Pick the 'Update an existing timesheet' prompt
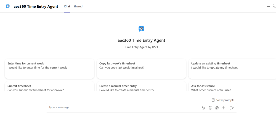276x113 pixels. pos(232,69)
